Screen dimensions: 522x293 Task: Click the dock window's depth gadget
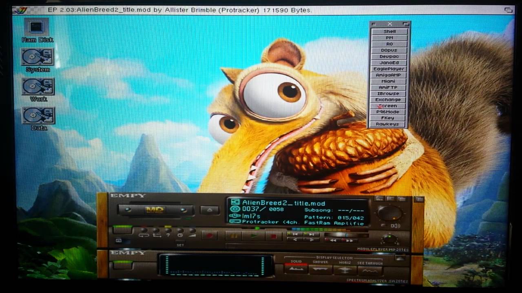[x=405, y=24]
